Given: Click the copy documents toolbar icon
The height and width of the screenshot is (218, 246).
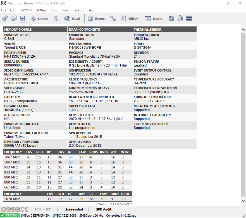Looking at the screenshot, I should click(180, 18).
